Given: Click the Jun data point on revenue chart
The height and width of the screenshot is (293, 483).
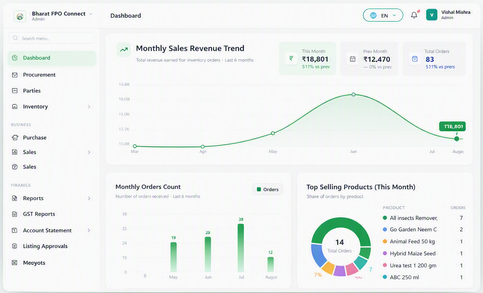Looking at the screenshot, I should [x=354, y=95].
